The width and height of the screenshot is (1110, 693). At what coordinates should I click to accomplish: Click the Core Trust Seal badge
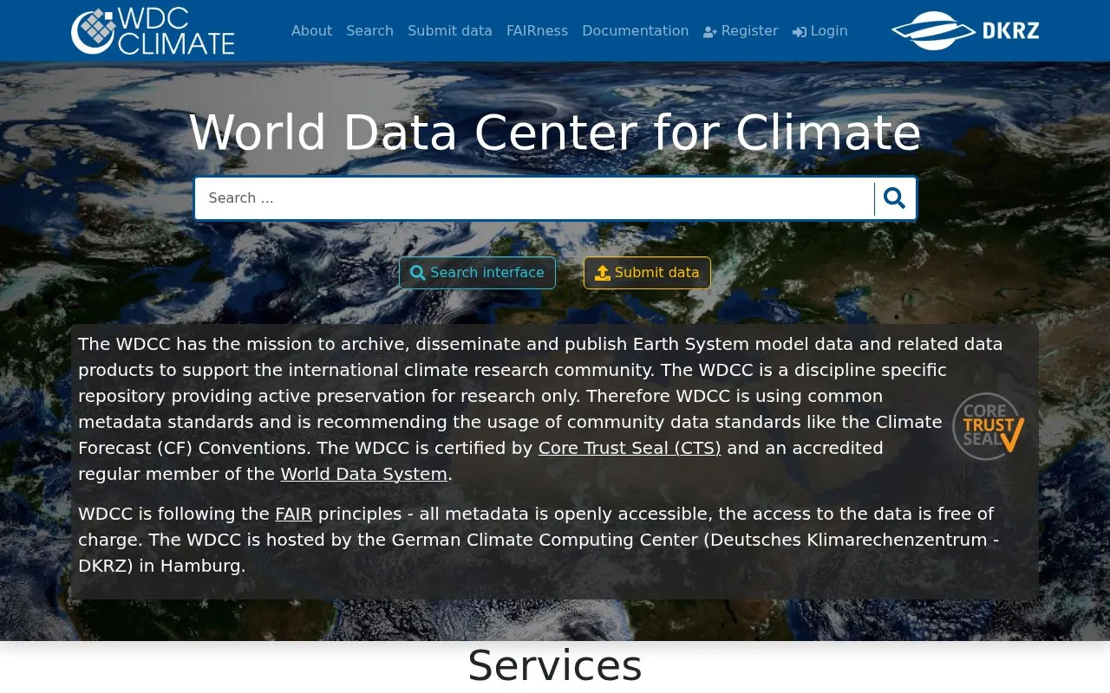(x=989, y=426)
